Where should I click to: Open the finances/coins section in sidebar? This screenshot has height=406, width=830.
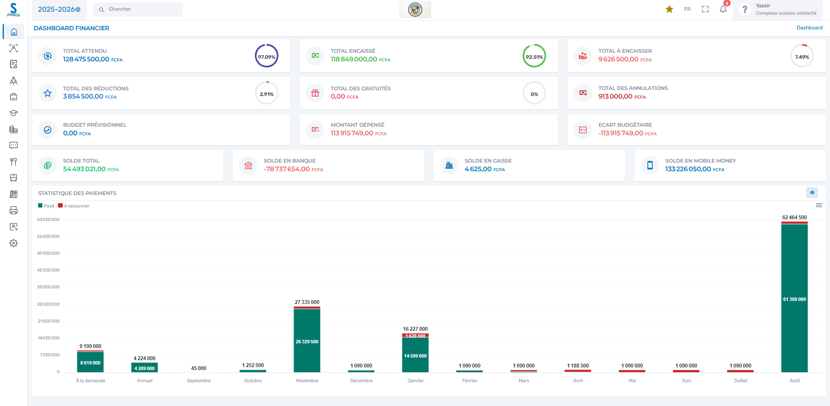(x=13, y=129)
